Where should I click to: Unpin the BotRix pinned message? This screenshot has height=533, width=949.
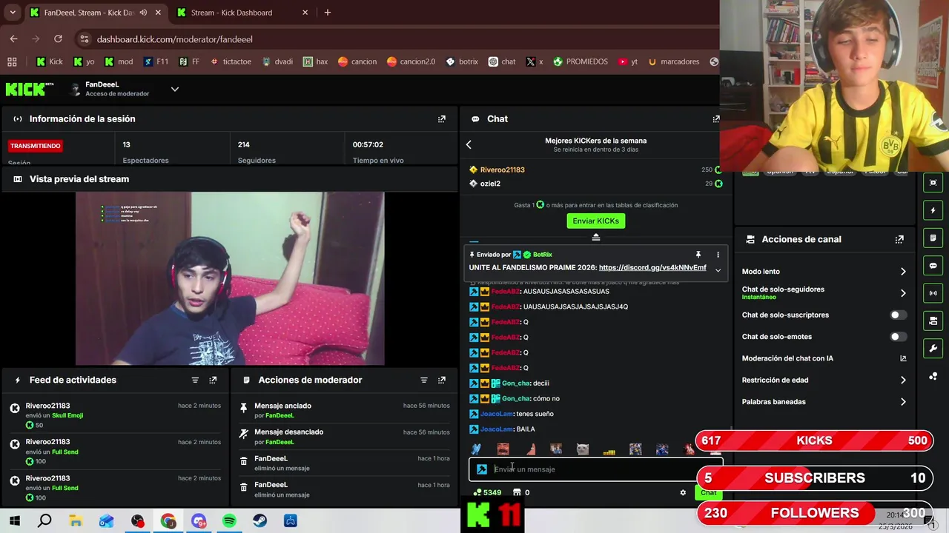click(x=698, y=255)
